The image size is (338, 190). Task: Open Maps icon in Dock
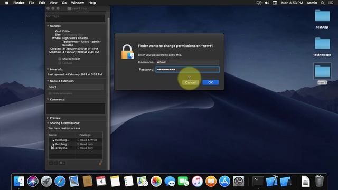(x=142, y=181)
